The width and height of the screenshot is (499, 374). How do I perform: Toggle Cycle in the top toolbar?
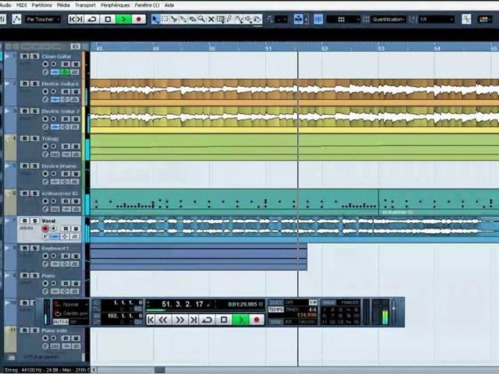92,19
